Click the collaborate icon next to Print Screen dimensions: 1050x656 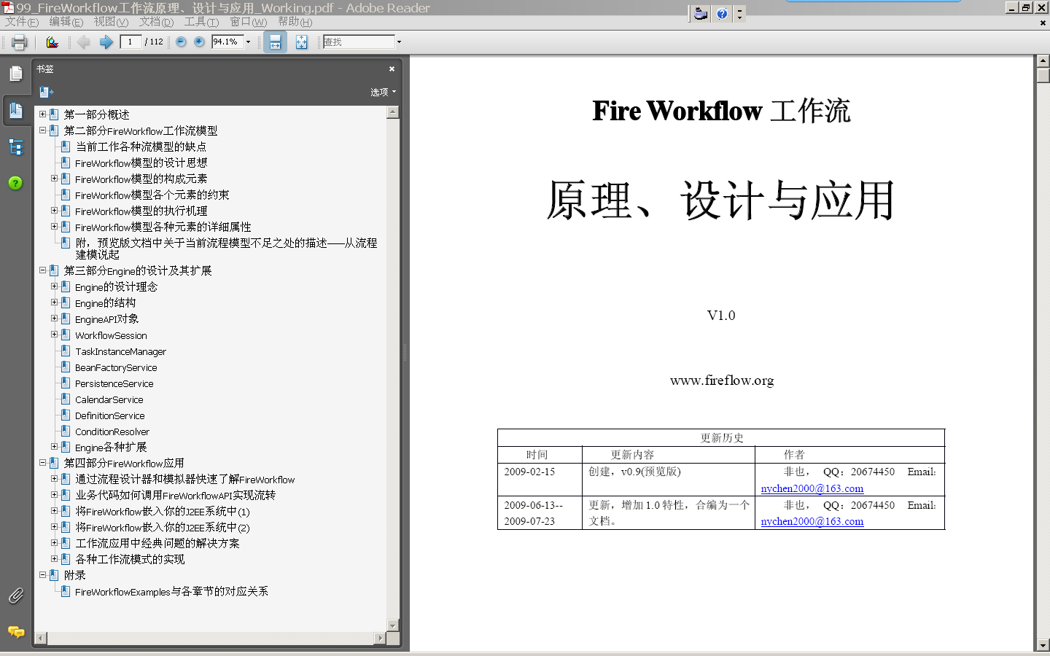(52, 42)
